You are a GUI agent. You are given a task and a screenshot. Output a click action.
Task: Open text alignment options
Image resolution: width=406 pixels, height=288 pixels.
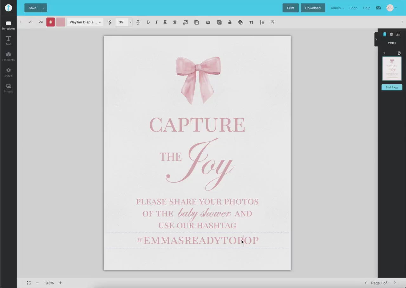[x=175, y=22]
